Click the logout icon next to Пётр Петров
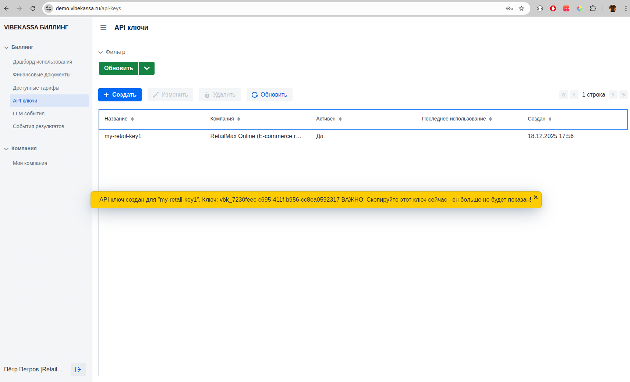 tap(78, 370)
